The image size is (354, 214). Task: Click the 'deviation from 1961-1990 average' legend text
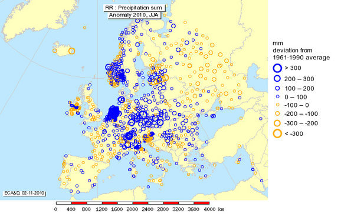pos(301,54)
